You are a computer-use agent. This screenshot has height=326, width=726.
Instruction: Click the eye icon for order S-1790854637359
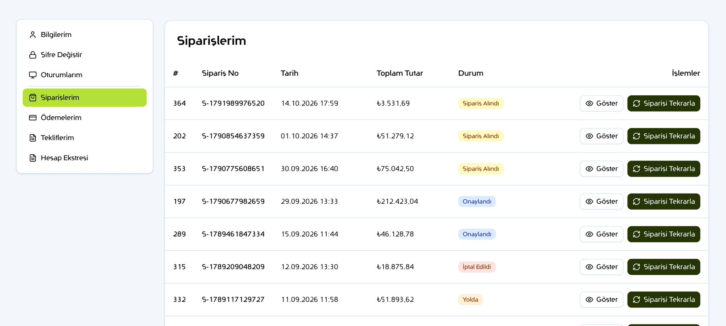pos(589,136)
